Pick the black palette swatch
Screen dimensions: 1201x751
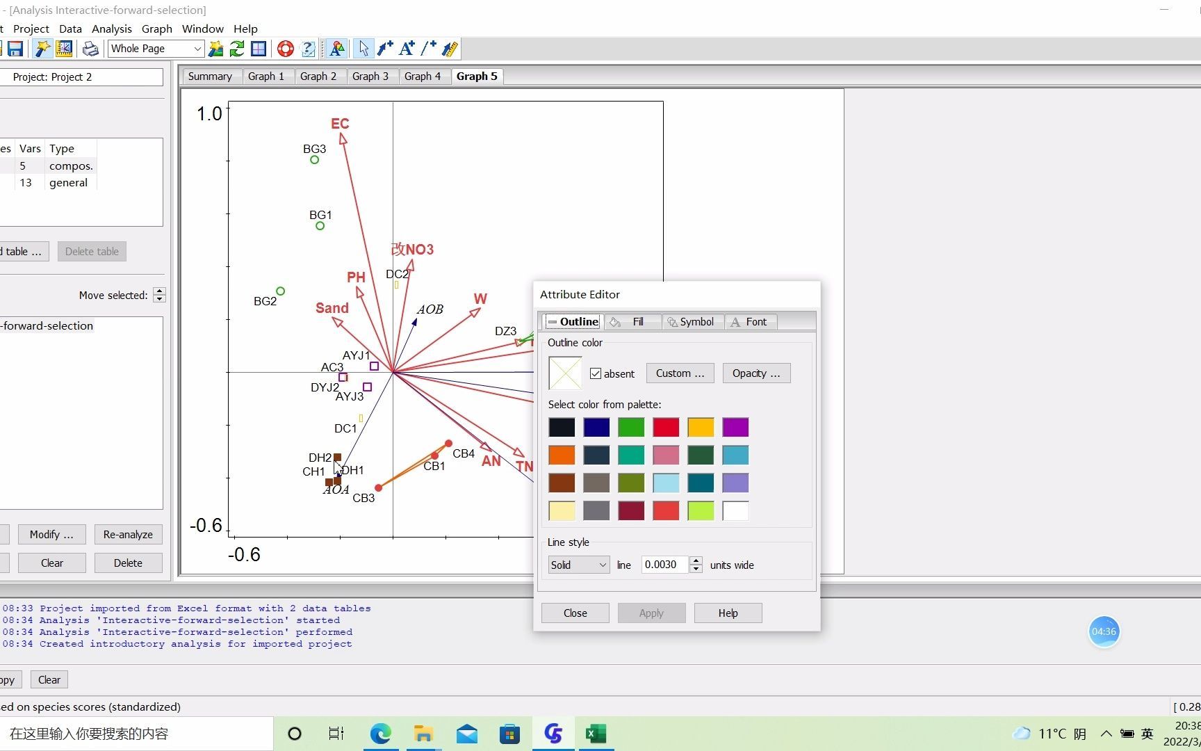pos(562,427)
